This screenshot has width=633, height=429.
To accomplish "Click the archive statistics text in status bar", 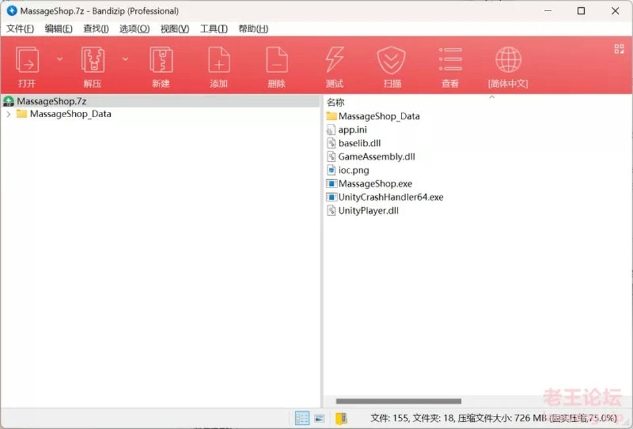I will tap(494, 418).
